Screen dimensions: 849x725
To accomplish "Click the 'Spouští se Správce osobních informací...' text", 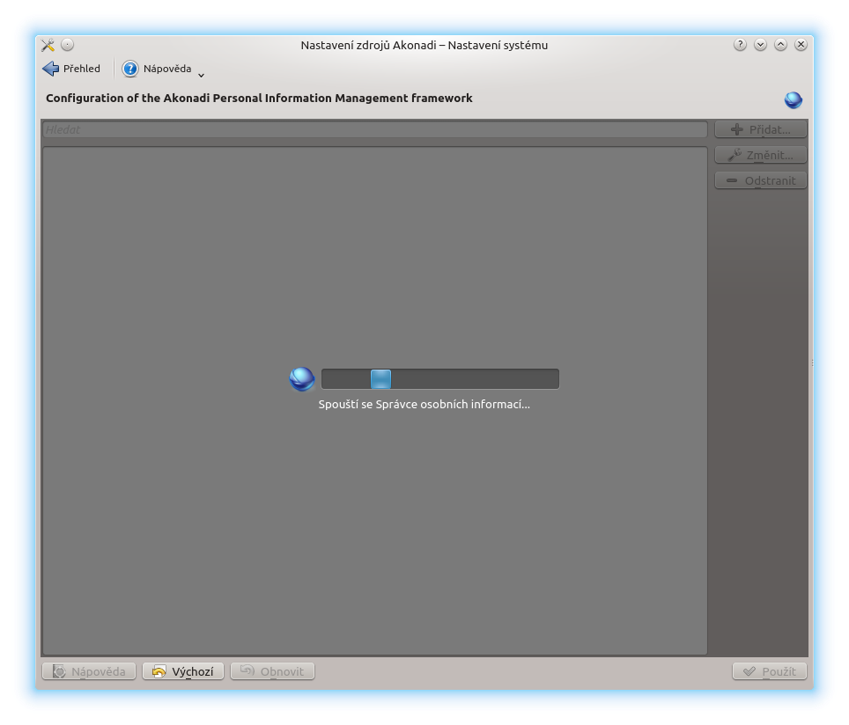I will click(424, 404).
